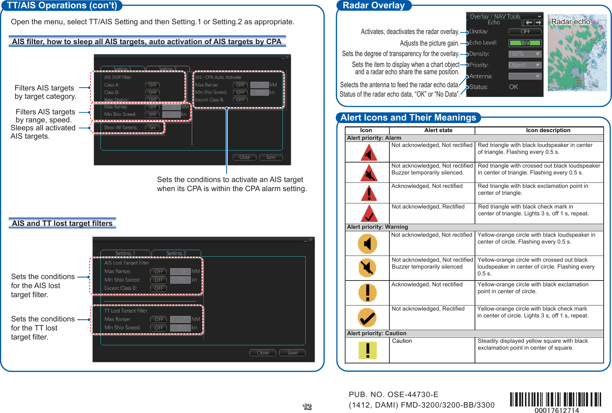The image size is (612, 413).
Task: Click Save in the AIS filter dialog
Action: tap(271, 157)
